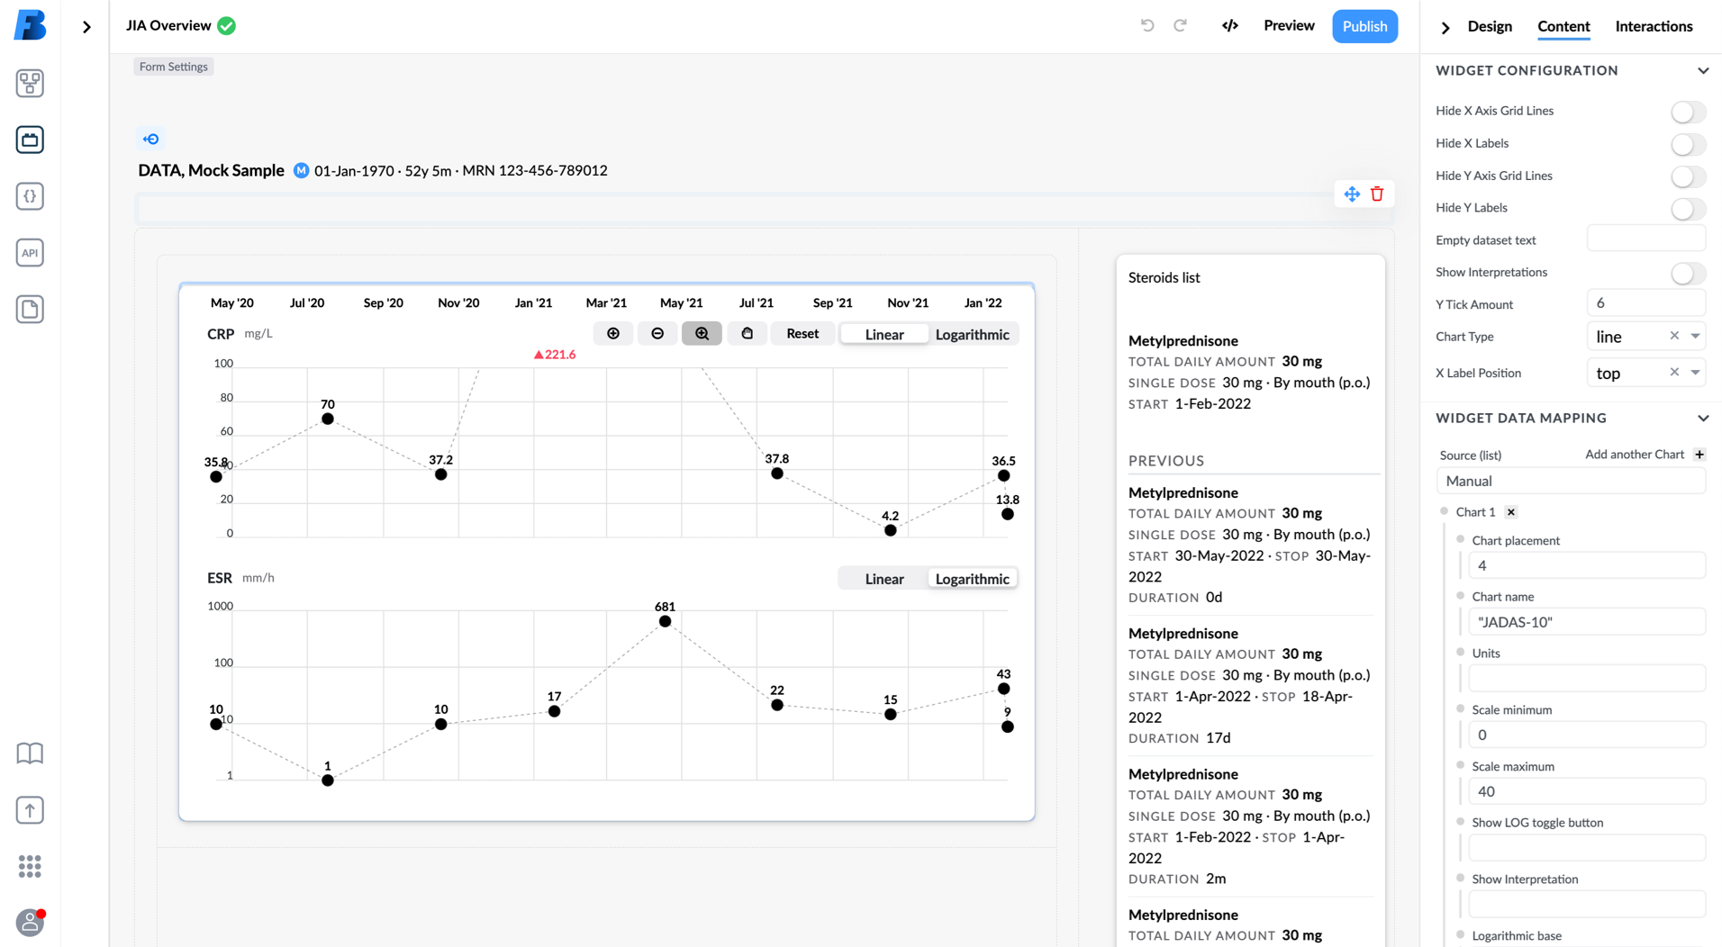Viewport: 1722px width, 947px height.
Task: Switch CRP chart to Linear scale
Action: click(x=884, y=334)
